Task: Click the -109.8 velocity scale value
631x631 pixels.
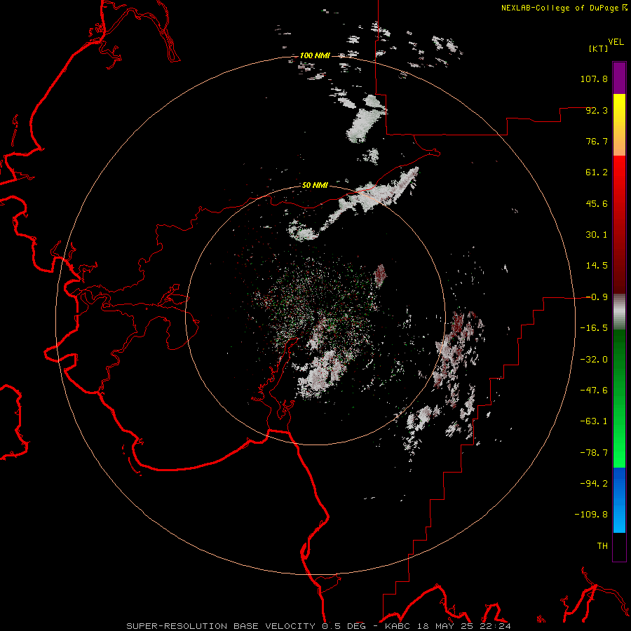Action: [x=591, y=515]
